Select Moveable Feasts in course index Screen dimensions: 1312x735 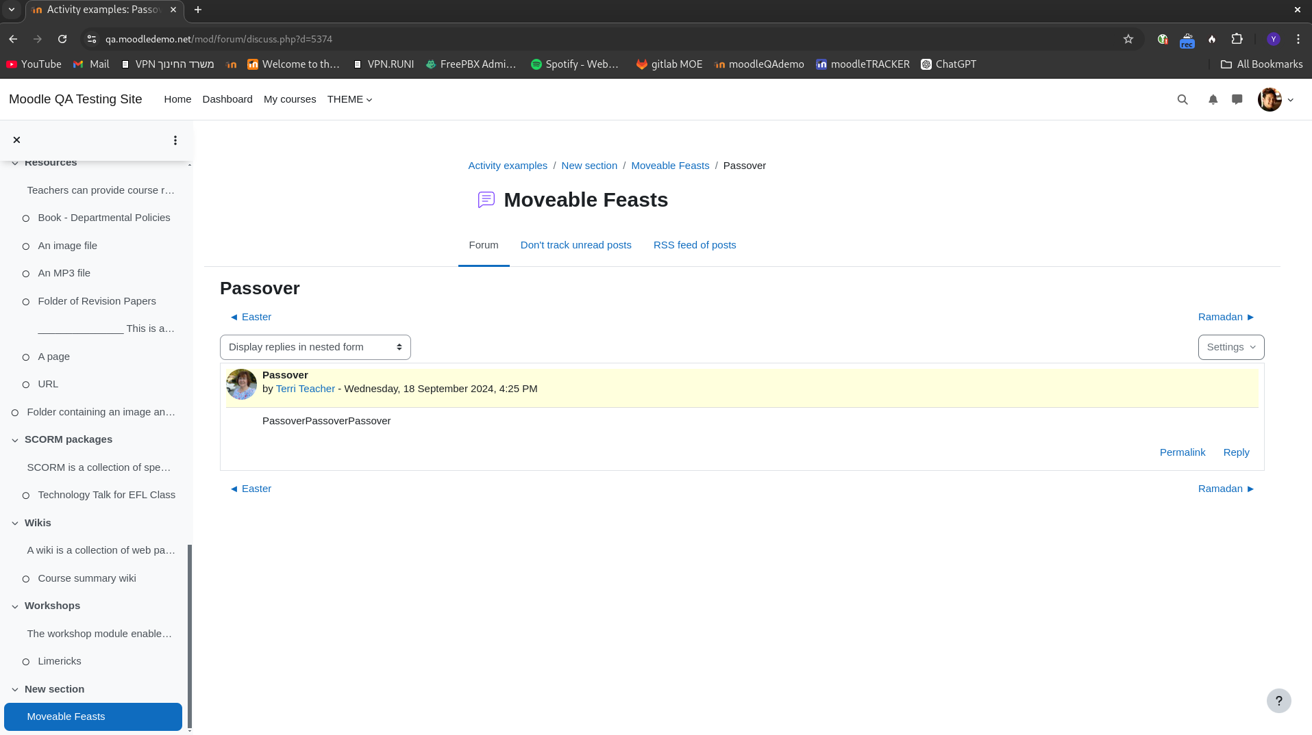tap(93, 717)
